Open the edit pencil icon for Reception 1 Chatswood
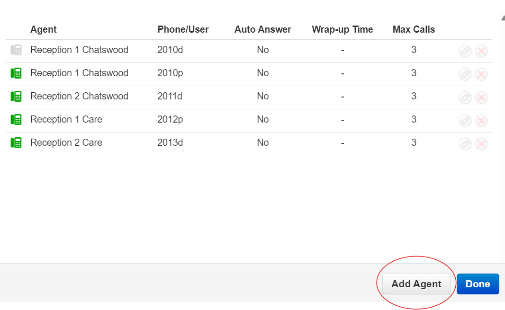This screenshot has height=310, width=505. click(x=465, y=51)
